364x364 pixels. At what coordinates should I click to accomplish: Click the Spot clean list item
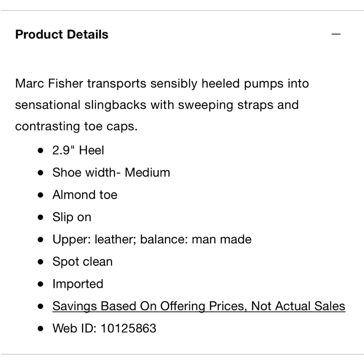(82, 262)
